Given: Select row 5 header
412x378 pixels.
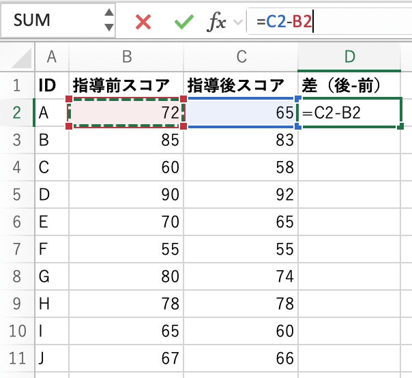Looking at the screenshot, I should click(16, 194).
